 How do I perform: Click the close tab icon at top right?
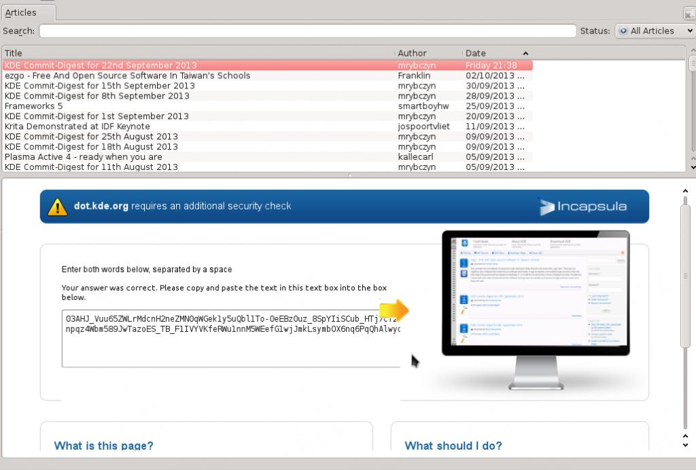[689, 13]
